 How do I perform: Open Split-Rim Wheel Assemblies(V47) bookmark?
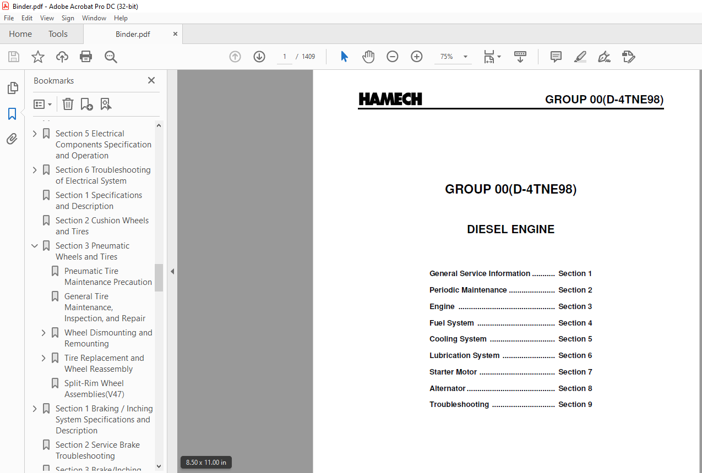(x=94, y=389)
